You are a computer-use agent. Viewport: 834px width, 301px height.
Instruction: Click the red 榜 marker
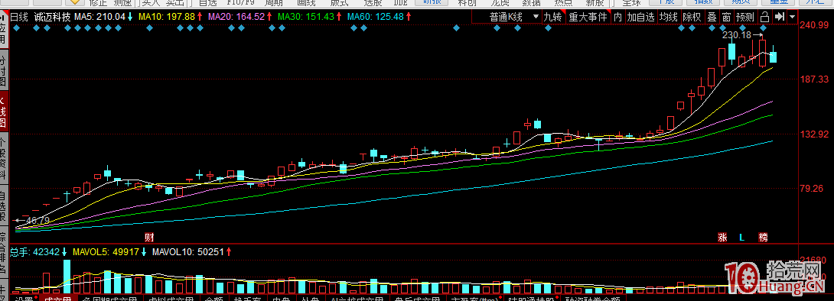[x=764, y=237]
